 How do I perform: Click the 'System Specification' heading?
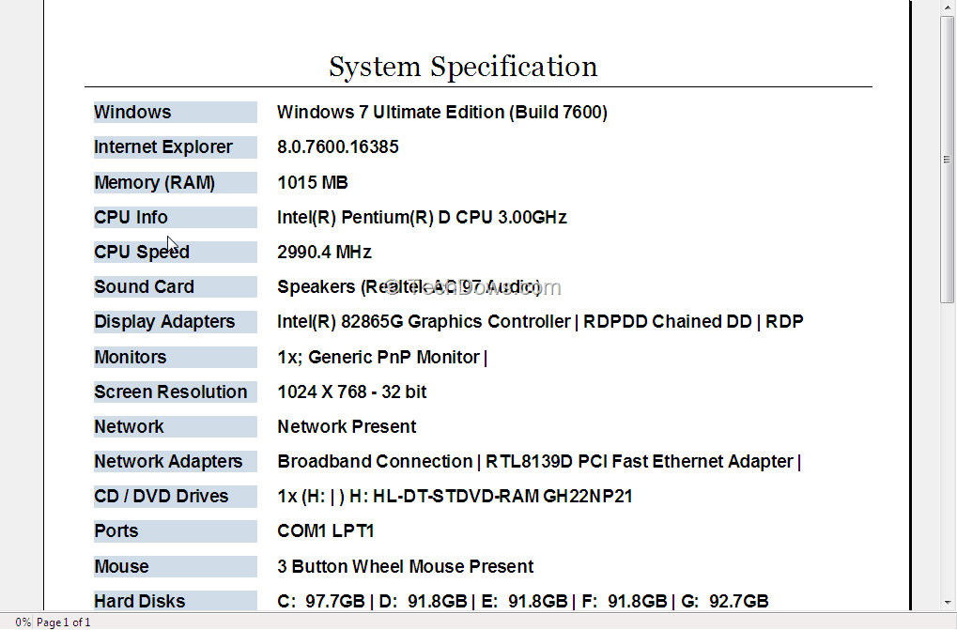(x=463, y=67)
